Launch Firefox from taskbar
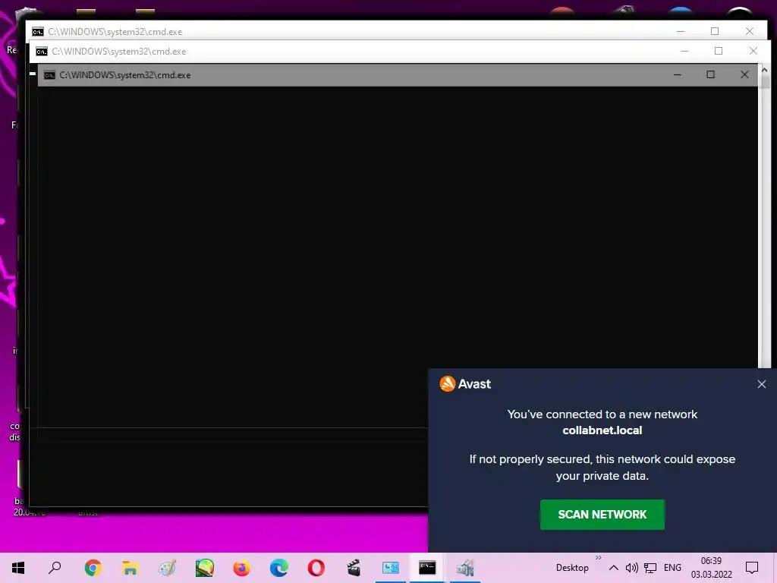 click(x=242, y=568)
